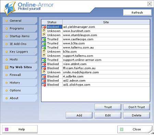The height and width of the screenshot is (135, 154).
Task: Open the Firewall section
Action: pos(20,75)
